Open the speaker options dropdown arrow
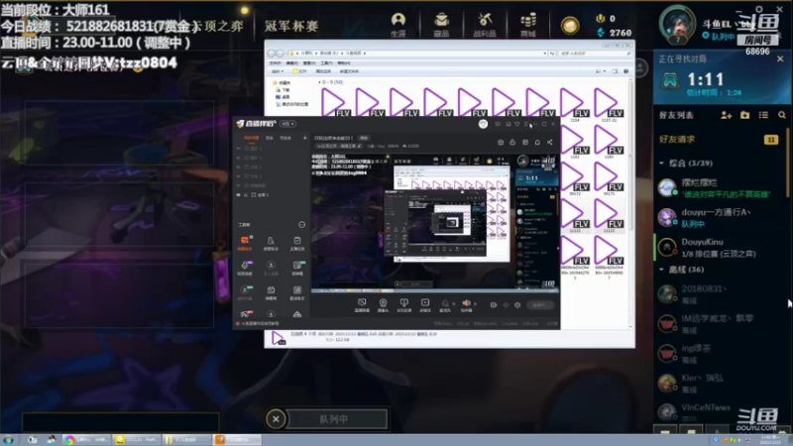793x446 pixels. [x=475, y=304]
